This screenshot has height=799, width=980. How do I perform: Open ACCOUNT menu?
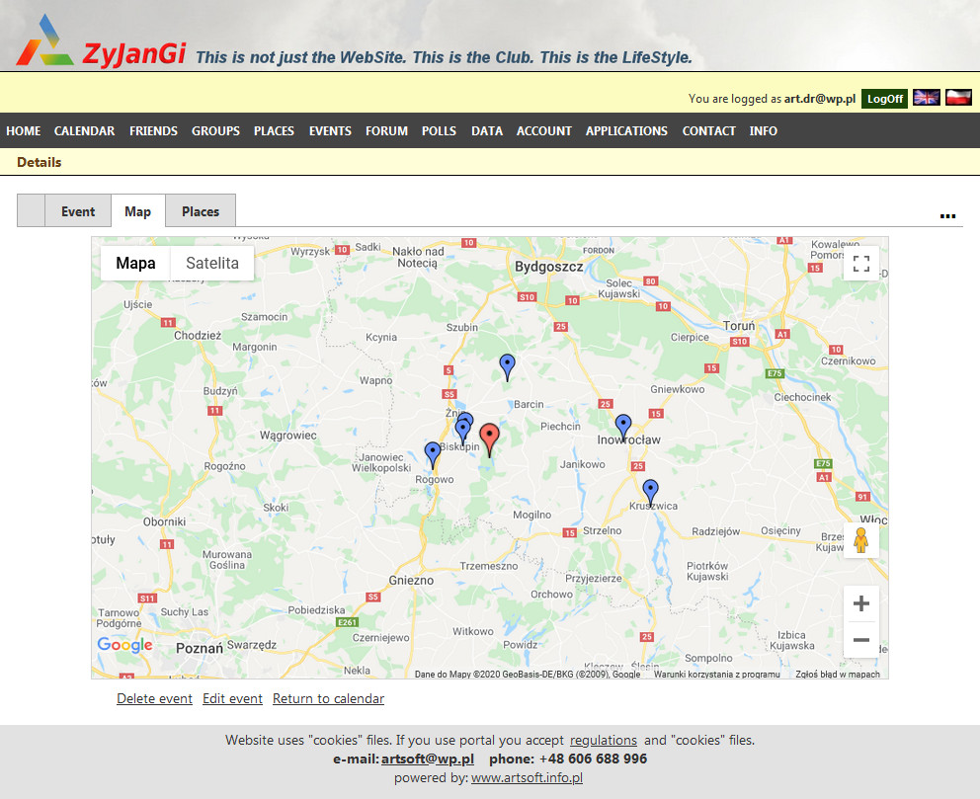pos(543,130)
